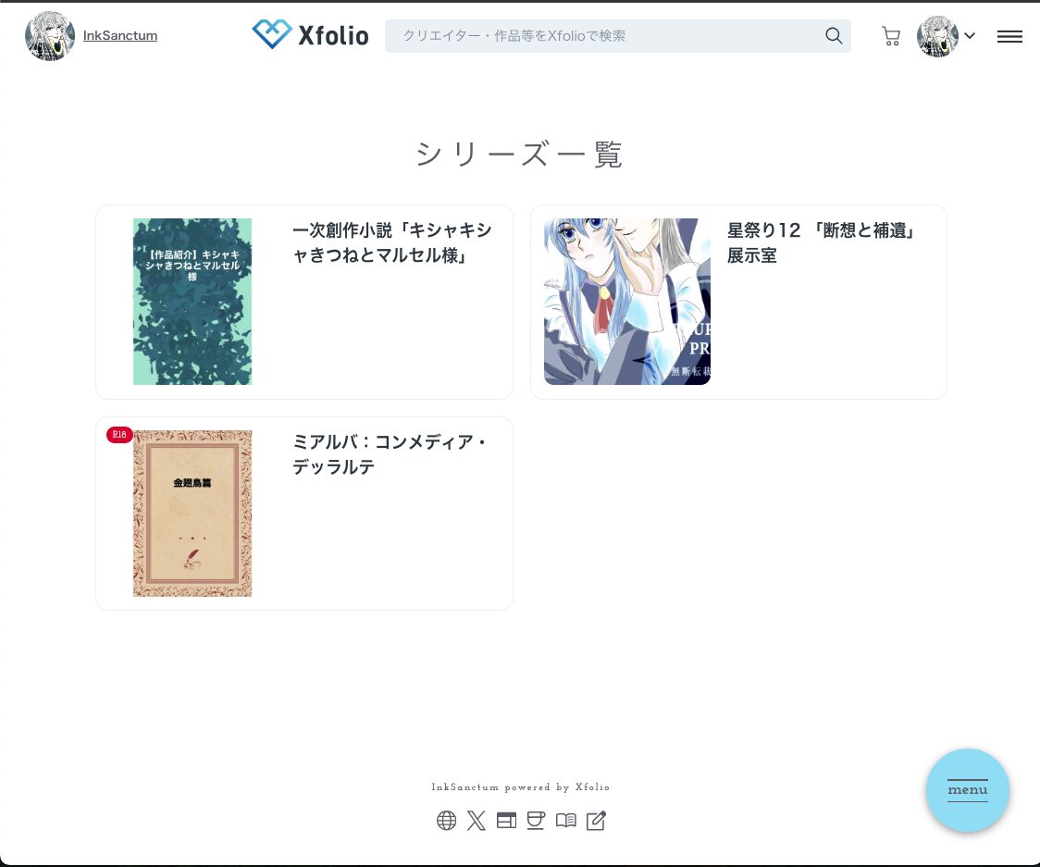Open the round blue floating menu button
This screenshot has height=867, width=1040.
tap(968, 790)
